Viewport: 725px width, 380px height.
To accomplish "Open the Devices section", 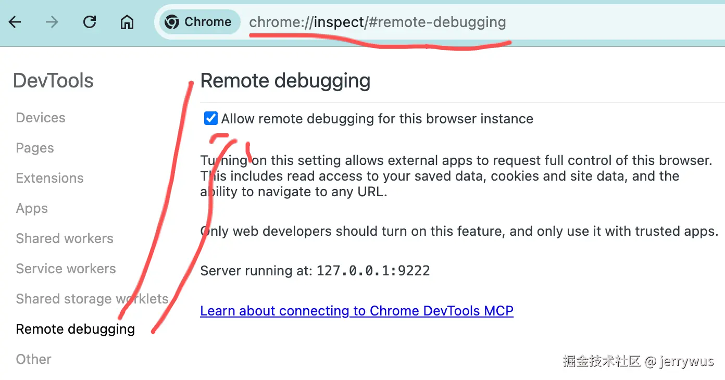I will [41, 118].
